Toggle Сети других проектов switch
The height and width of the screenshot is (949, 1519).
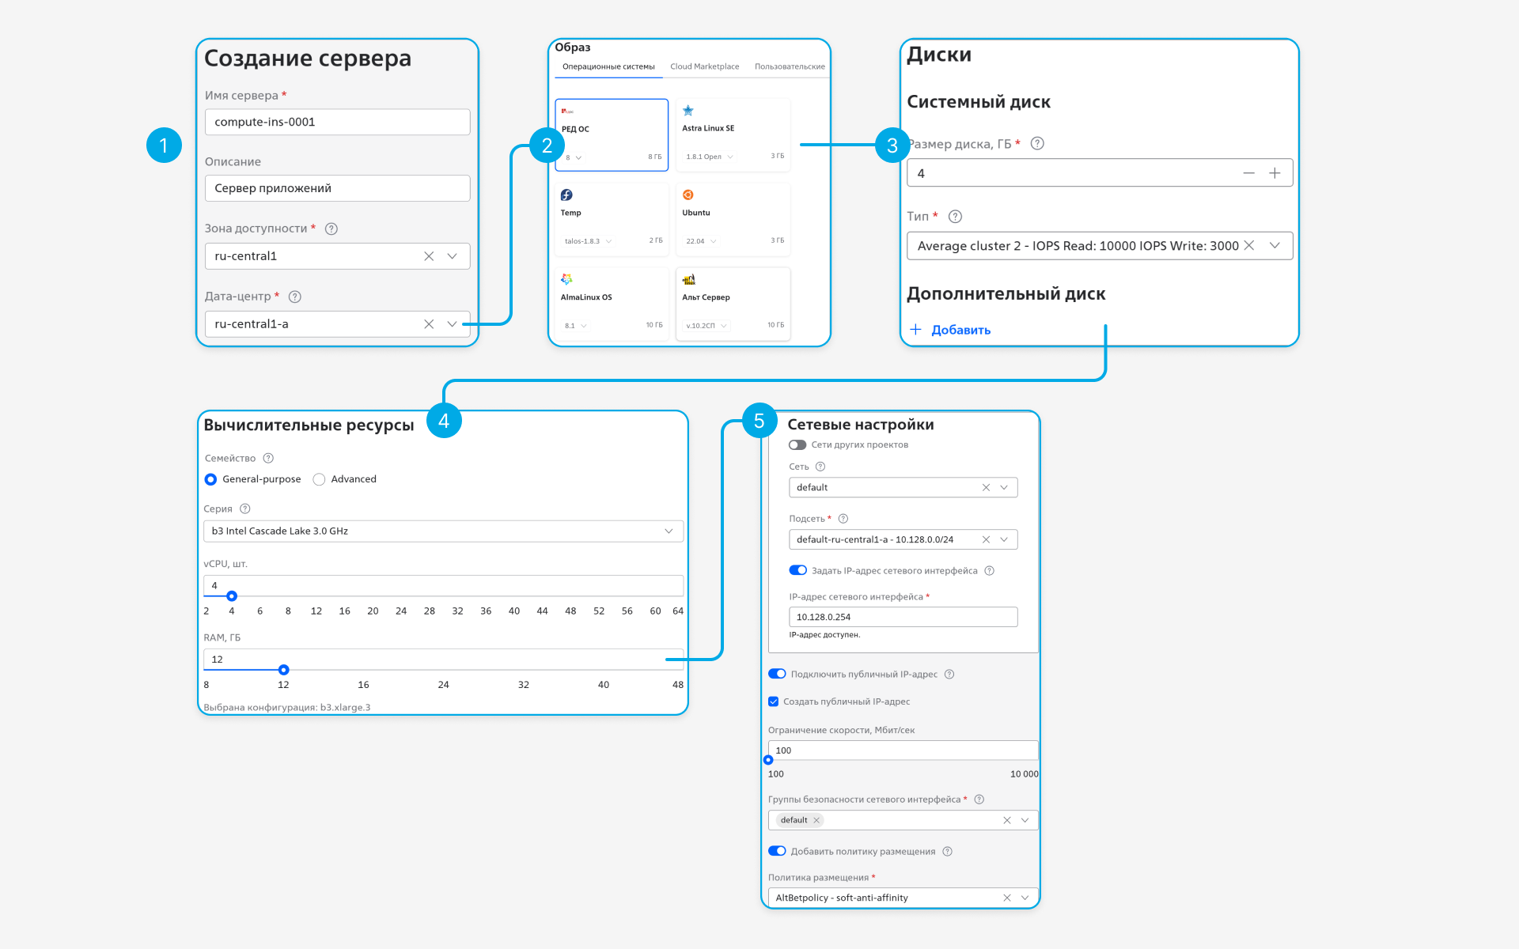pyautogui.click(x=797, y=445)
